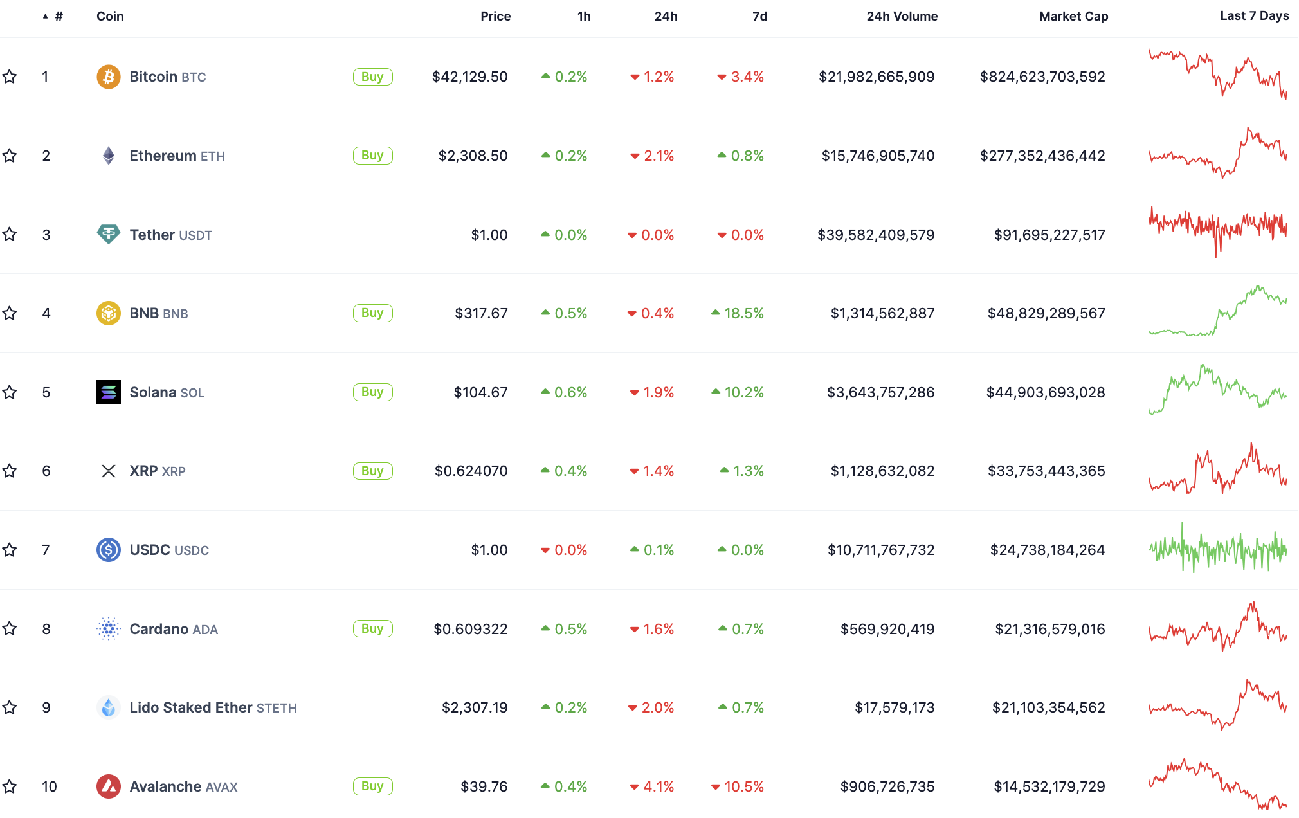Screen dimensions: 1299x818
Task: Click the Buy button for Cardano
Action: coord(372,629)
